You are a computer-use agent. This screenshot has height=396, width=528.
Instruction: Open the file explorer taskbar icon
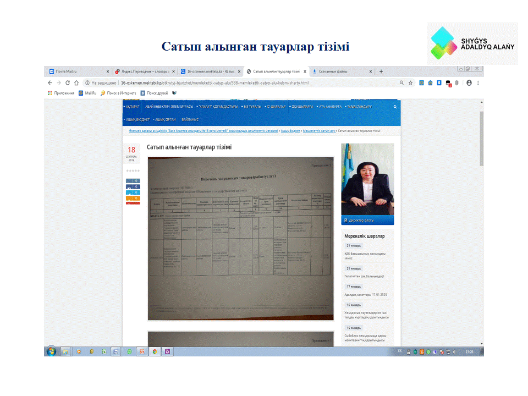65,351
